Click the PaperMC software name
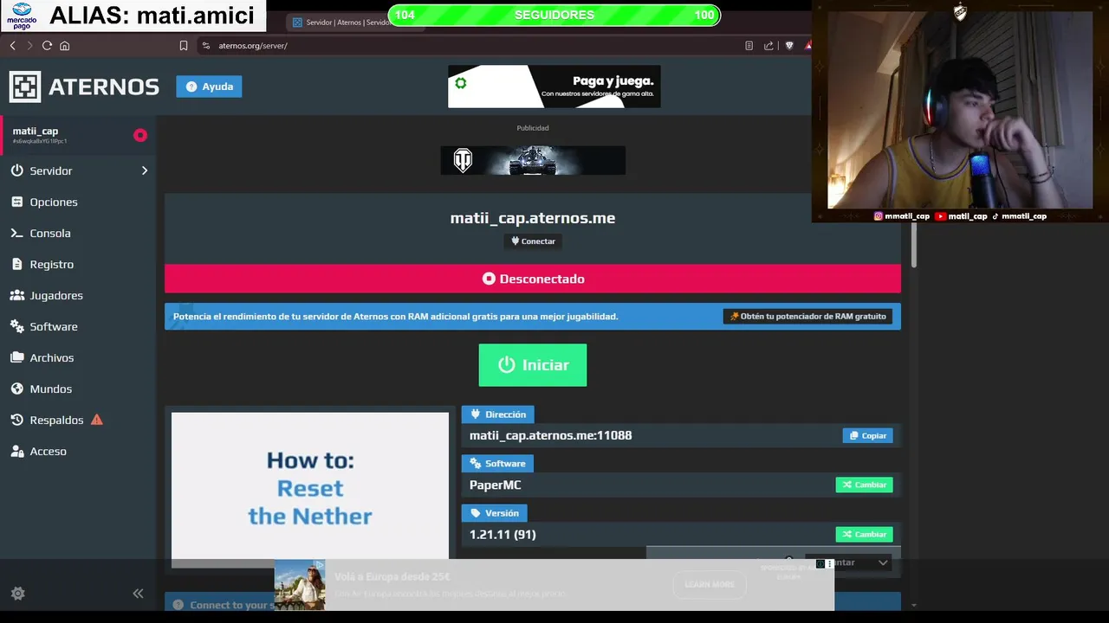This screenshot has width=1109, height=623. [x=496, y=485]
